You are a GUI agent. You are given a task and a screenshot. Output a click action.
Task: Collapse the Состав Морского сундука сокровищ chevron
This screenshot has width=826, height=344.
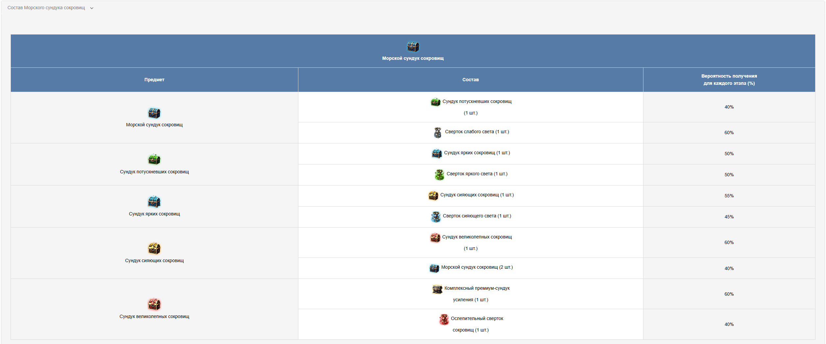tap(92, 8)
